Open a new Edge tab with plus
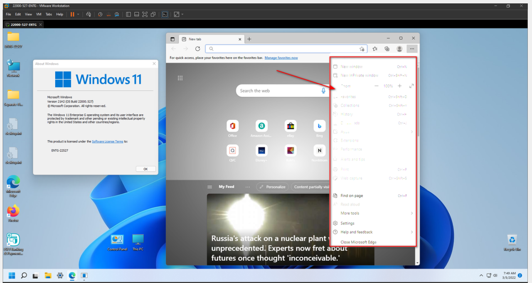The height and width of the screenshot is (283, 532). [x=249, y=39]
